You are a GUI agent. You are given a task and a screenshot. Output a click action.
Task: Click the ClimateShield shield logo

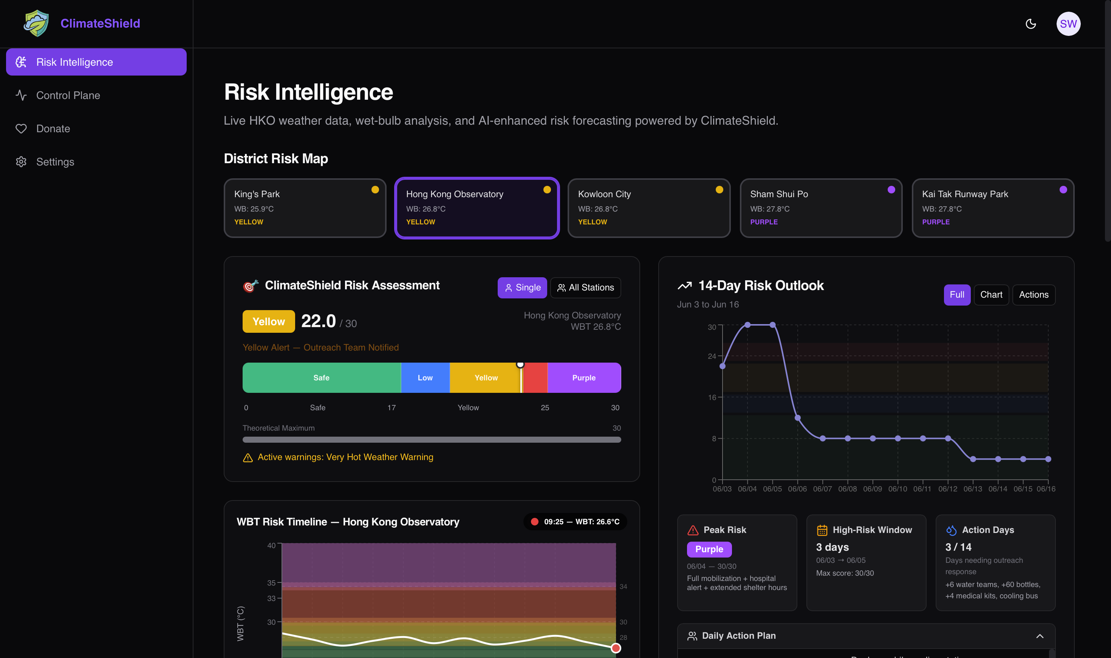(36, 23)
